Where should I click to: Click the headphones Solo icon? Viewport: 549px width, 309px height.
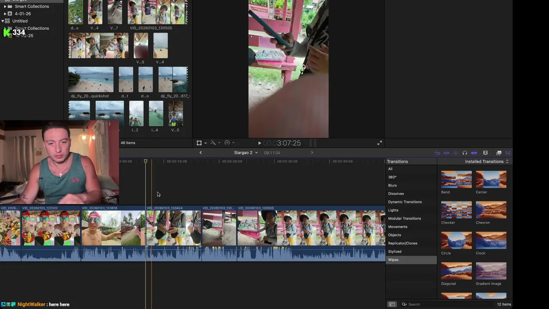pyautogui.click(x=465, y=153)
